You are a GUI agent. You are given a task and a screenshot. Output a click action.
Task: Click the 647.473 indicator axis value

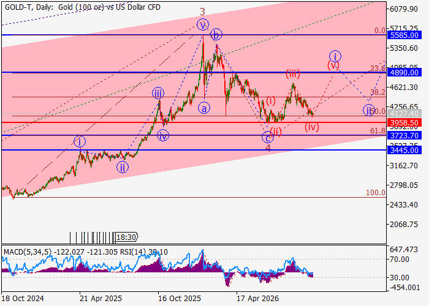click(404, 250)
